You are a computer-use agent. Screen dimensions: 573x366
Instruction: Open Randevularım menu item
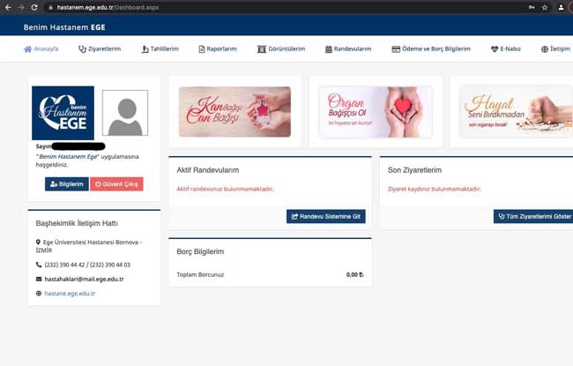click(x=348, y=49)
